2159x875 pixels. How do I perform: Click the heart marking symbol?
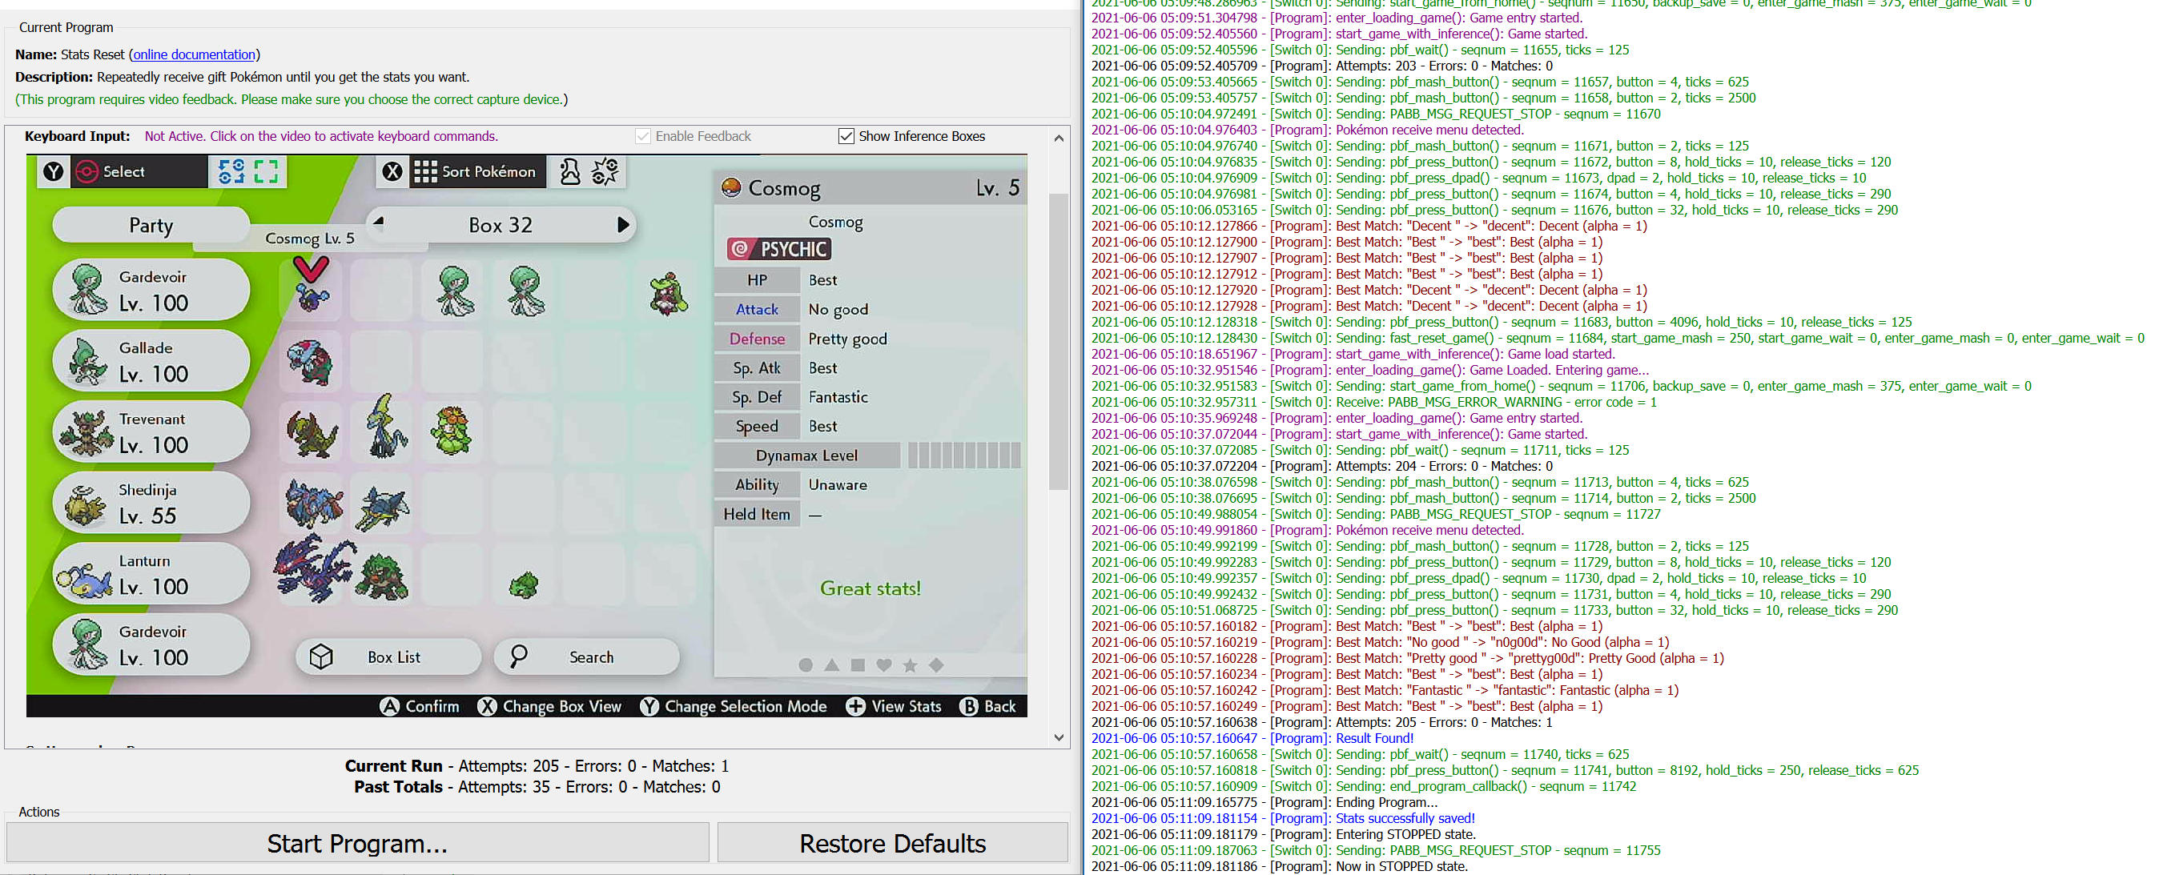click(883, 664)
